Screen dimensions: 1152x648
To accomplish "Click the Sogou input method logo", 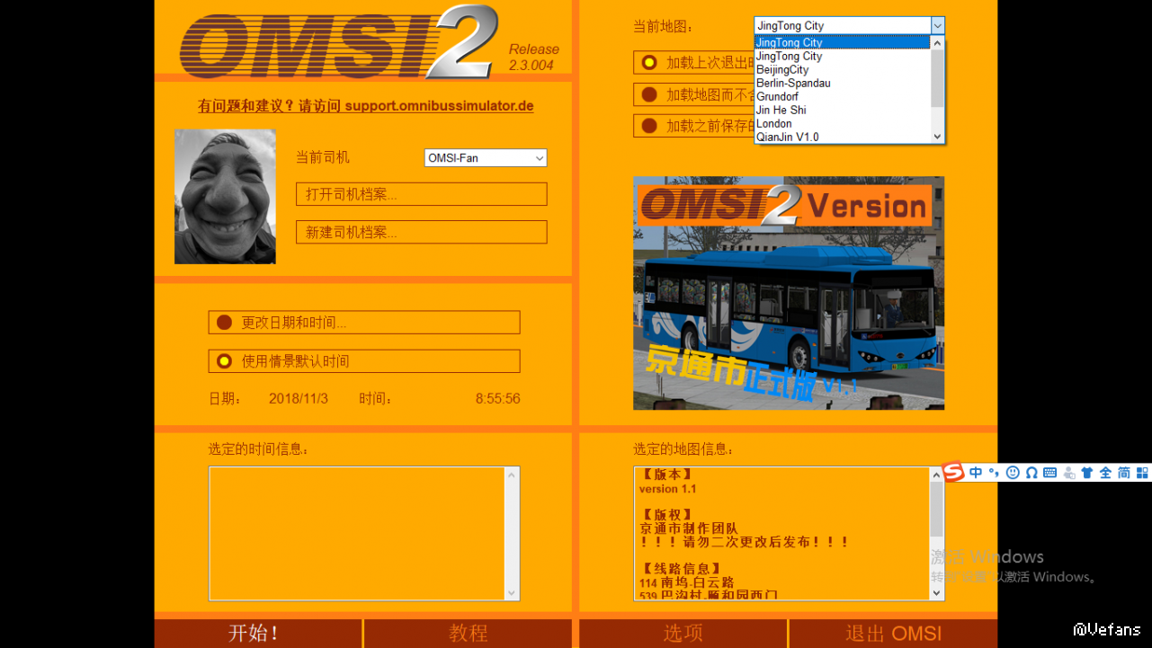I will (x=953, y=472).
